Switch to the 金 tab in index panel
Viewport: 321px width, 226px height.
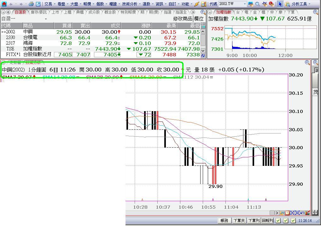[255, 12]
